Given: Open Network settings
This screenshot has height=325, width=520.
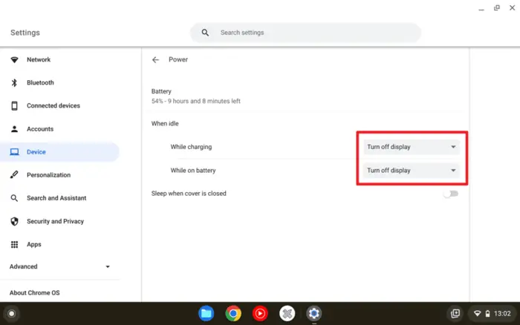Looking at the screenshot, I should coord(59,59).
